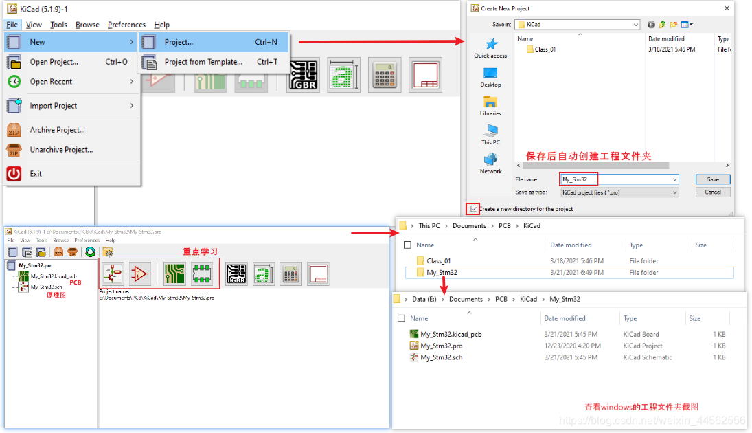Open the View menu in top KiCad window
The height and width of the screenshot is (433, 752).
click(x=34, y=25)
